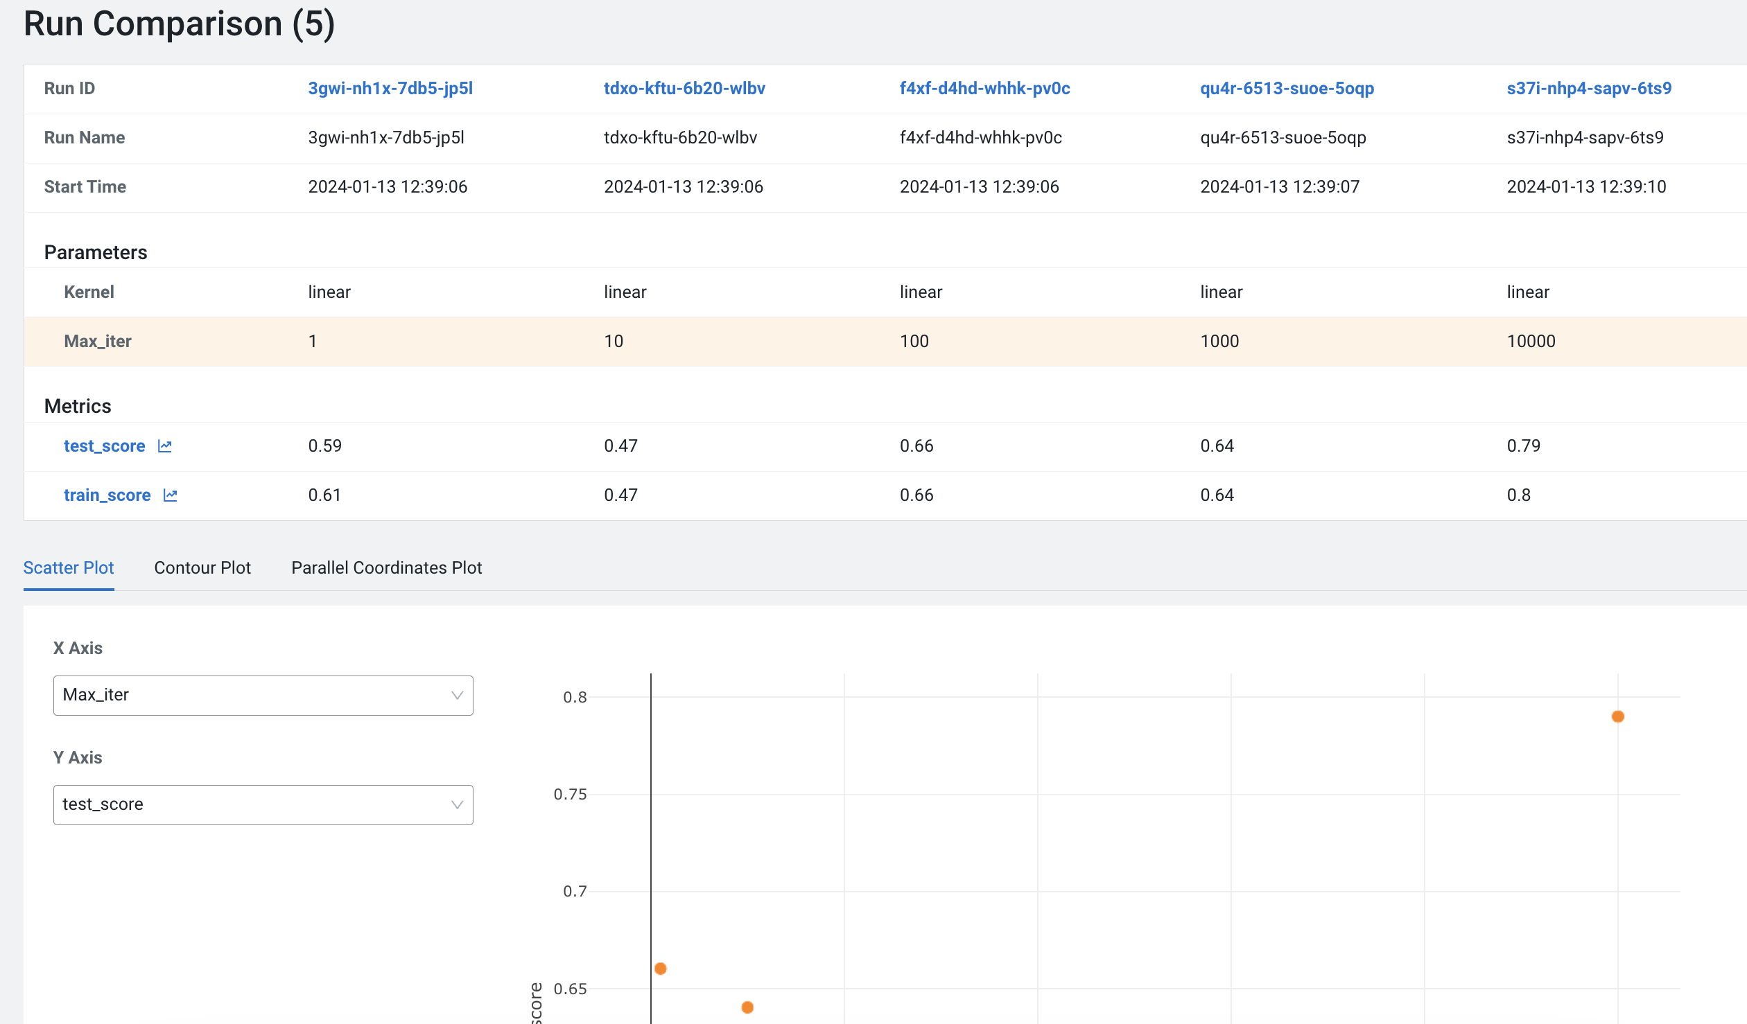
Task: Open run 3gwi-nh1x-7db5-jp5l link
Action: pos(390,89)
